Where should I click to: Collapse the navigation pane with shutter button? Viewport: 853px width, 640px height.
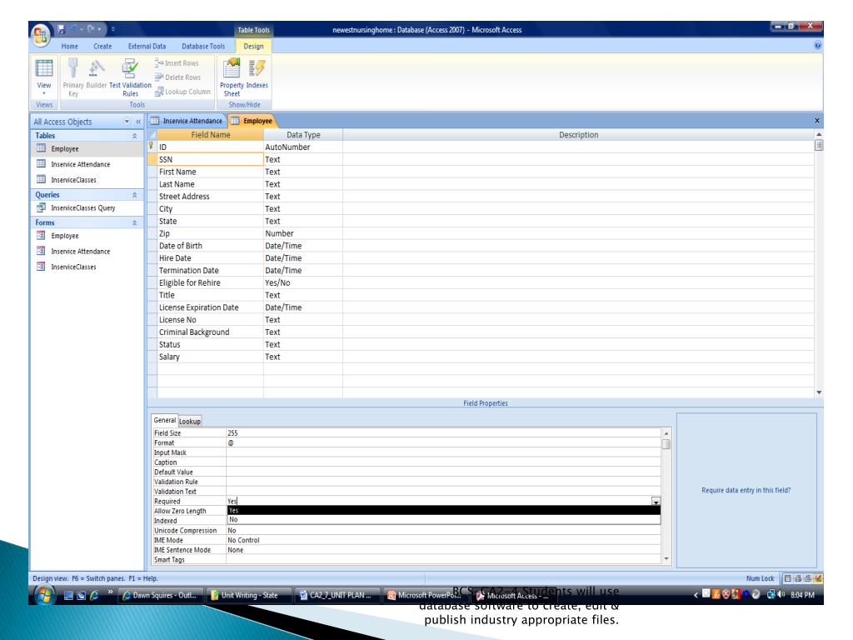click(x=138, y=122)
